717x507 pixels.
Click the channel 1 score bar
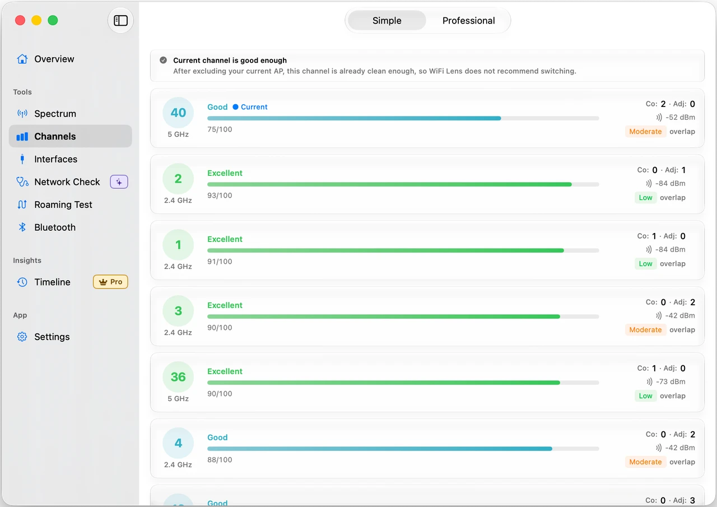[403, 250]
